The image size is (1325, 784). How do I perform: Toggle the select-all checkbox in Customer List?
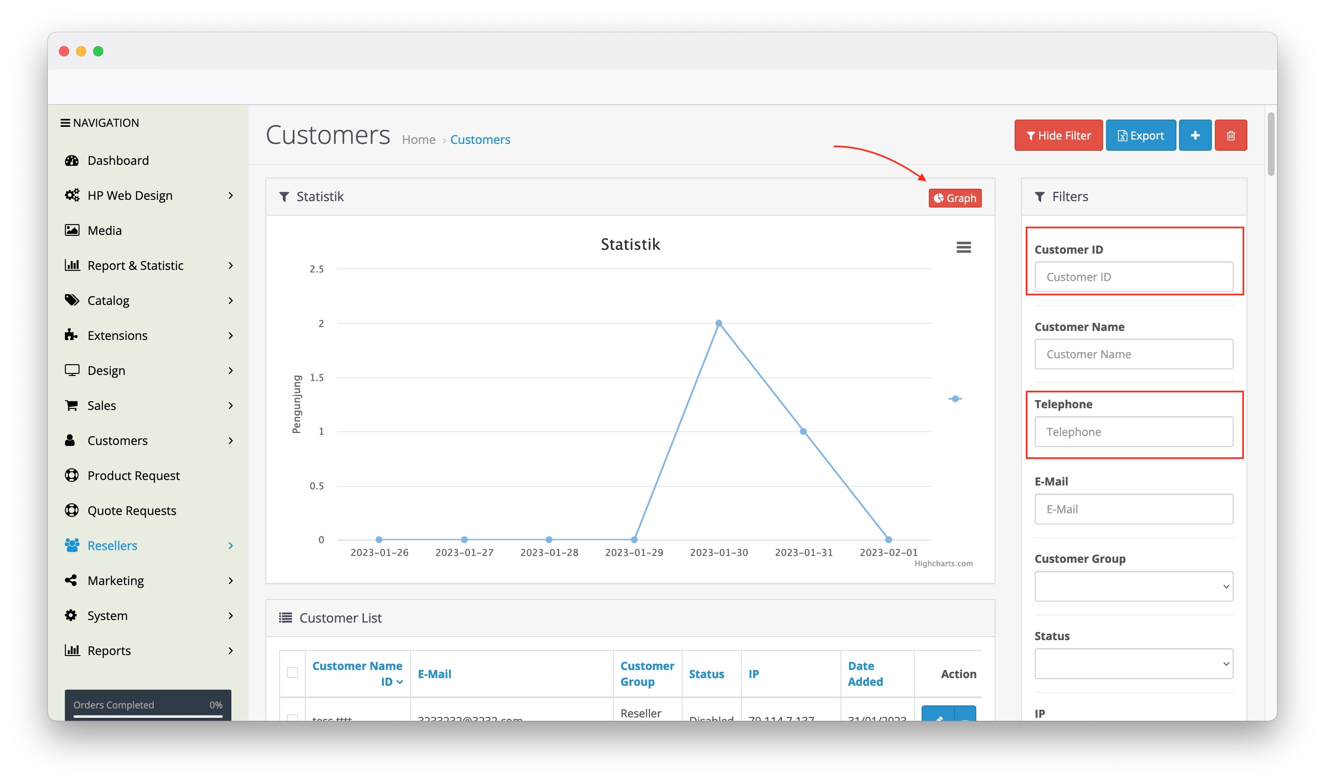[x=292, y=673]
